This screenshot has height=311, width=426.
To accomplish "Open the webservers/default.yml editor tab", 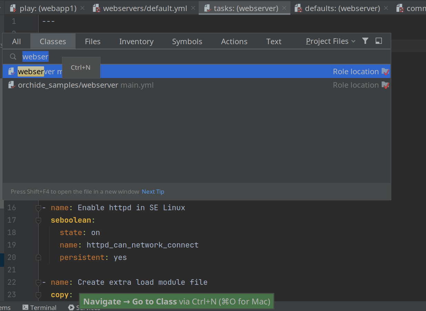I will 145,8.
